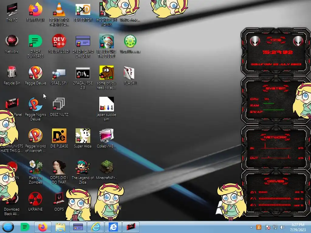Screen dimensions: 311x233
Task: Open the Start menu orb
Action: (8, 227)
